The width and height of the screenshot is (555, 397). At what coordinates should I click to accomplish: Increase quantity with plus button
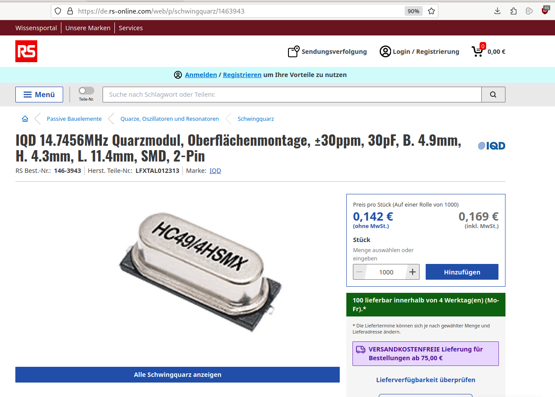tap(413, 272)
